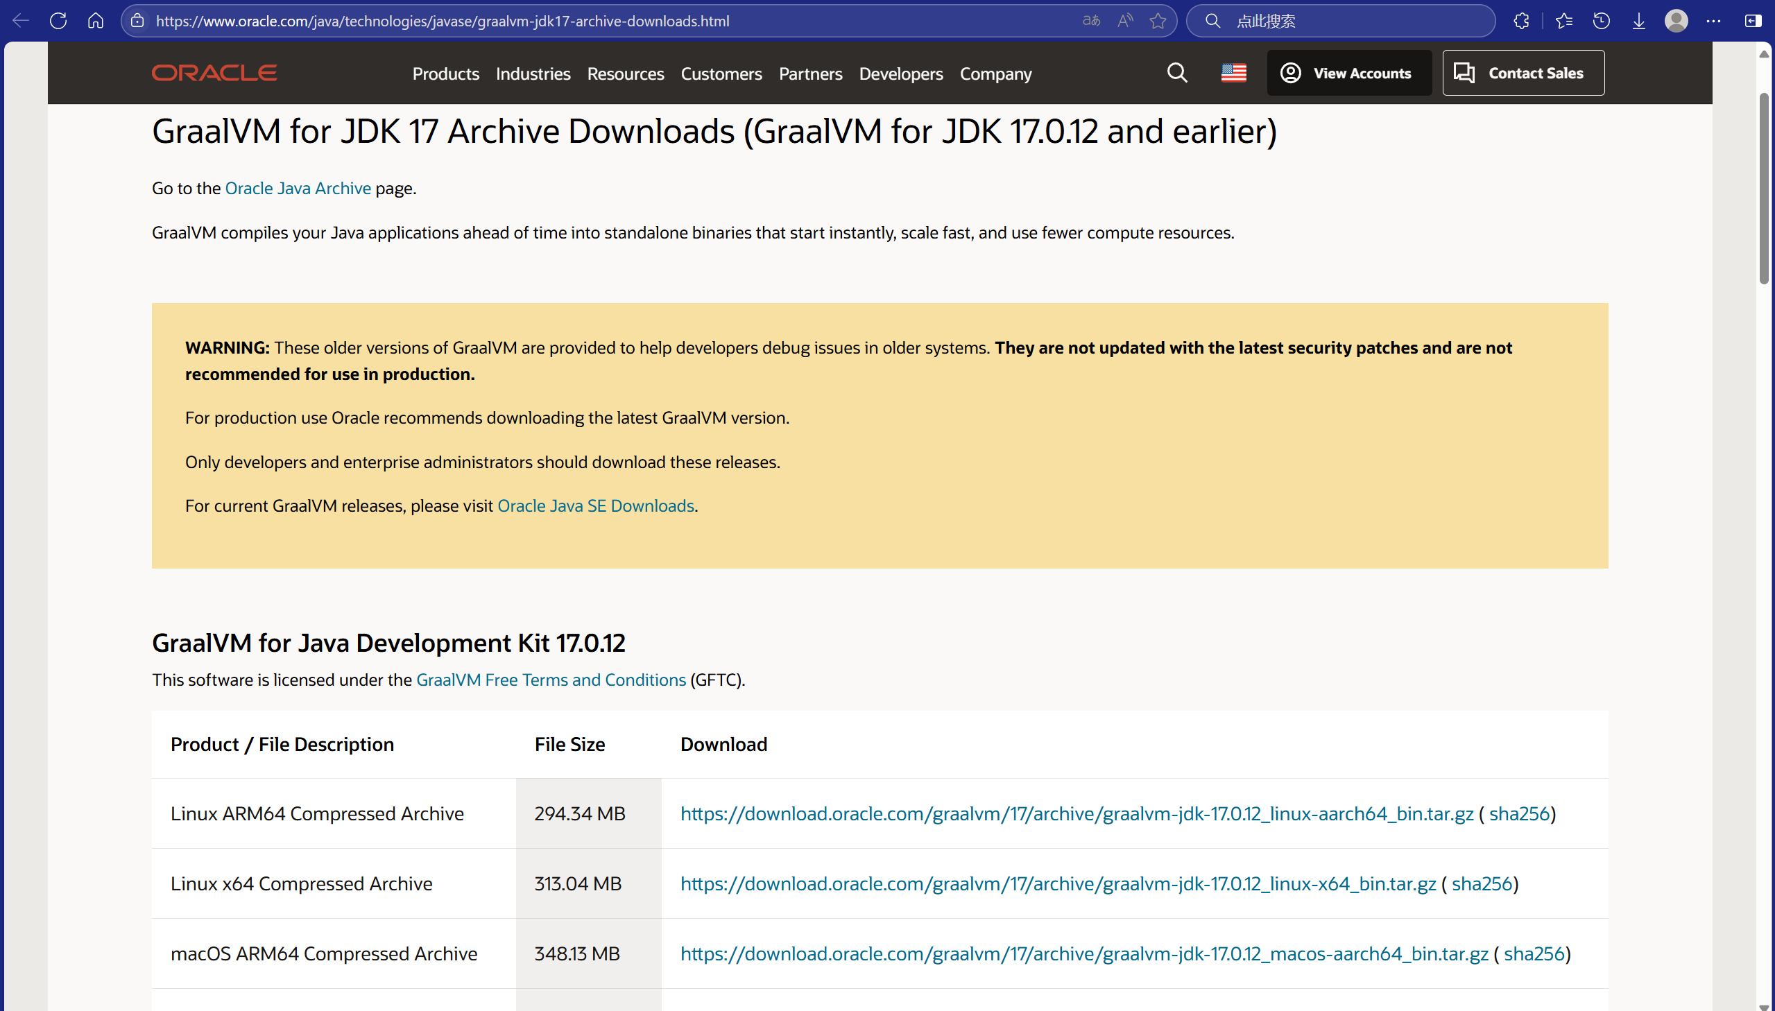Viewport: 1775px width, 1011px height.
Task: Open GraalVM Free Terms and Conditions link
Action: point(551,680)
